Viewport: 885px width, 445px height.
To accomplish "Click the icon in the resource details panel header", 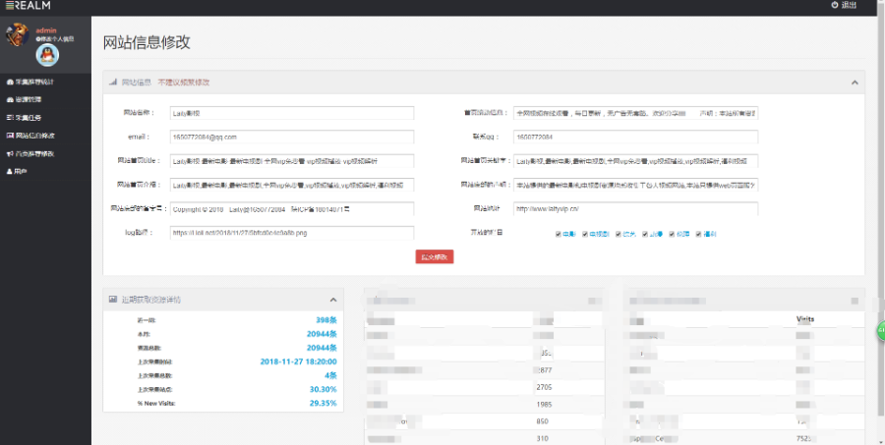I will pos(113,299).
